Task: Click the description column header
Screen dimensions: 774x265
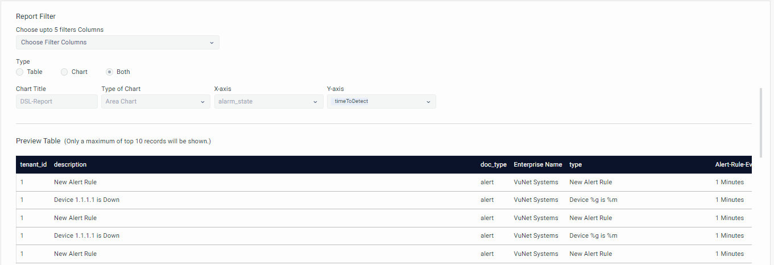Action: coord(71,165)
